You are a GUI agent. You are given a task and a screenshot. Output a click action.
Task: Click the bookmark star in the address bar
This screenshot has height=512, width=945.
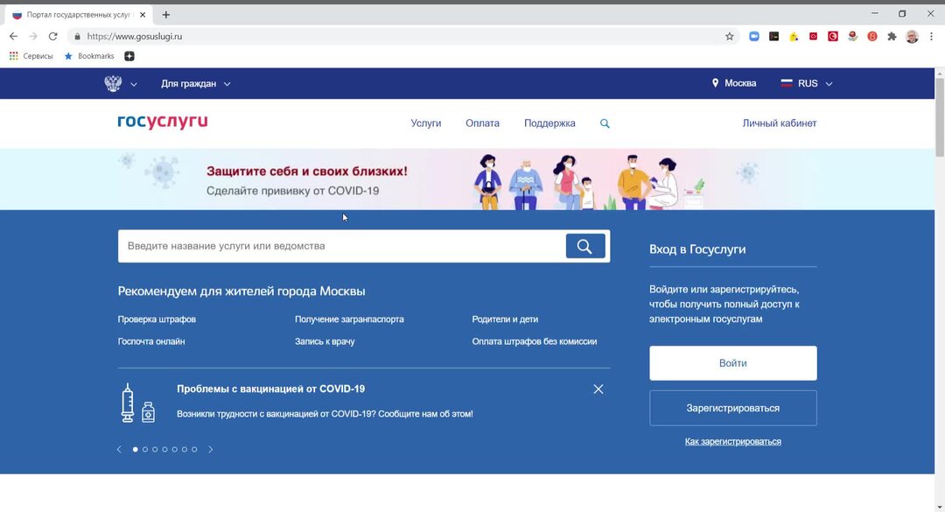[x=729, y=36]
